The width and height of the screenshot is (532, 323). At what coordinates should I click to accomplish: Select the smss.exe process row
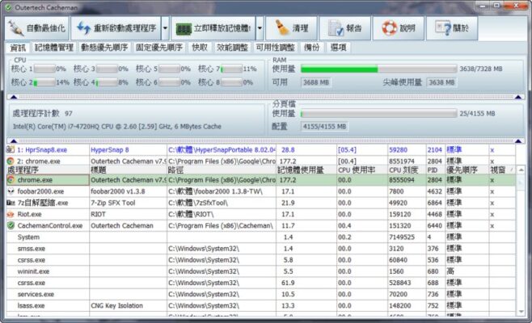pyautogui.click(x=260, y=249)
